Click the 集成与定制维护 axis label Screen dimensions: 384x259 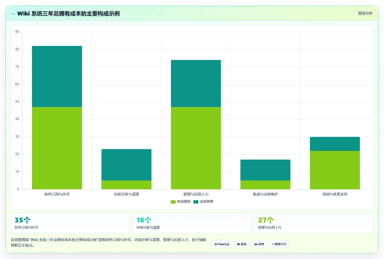pos(265,194)
